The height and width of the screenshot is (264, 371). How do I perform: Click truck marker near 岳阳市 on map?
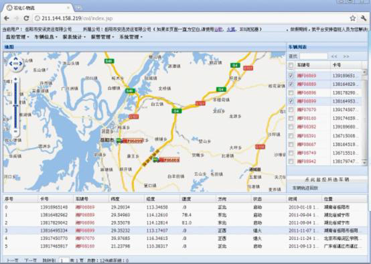pos(119,141)
